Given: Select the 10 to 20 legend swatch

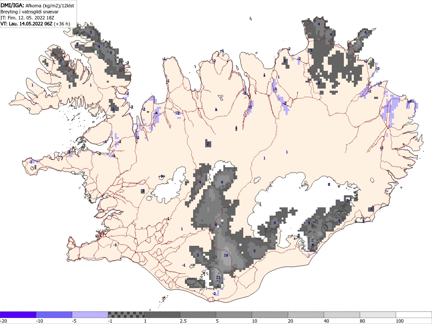Looking at the screenshot, I should [270, 314].
